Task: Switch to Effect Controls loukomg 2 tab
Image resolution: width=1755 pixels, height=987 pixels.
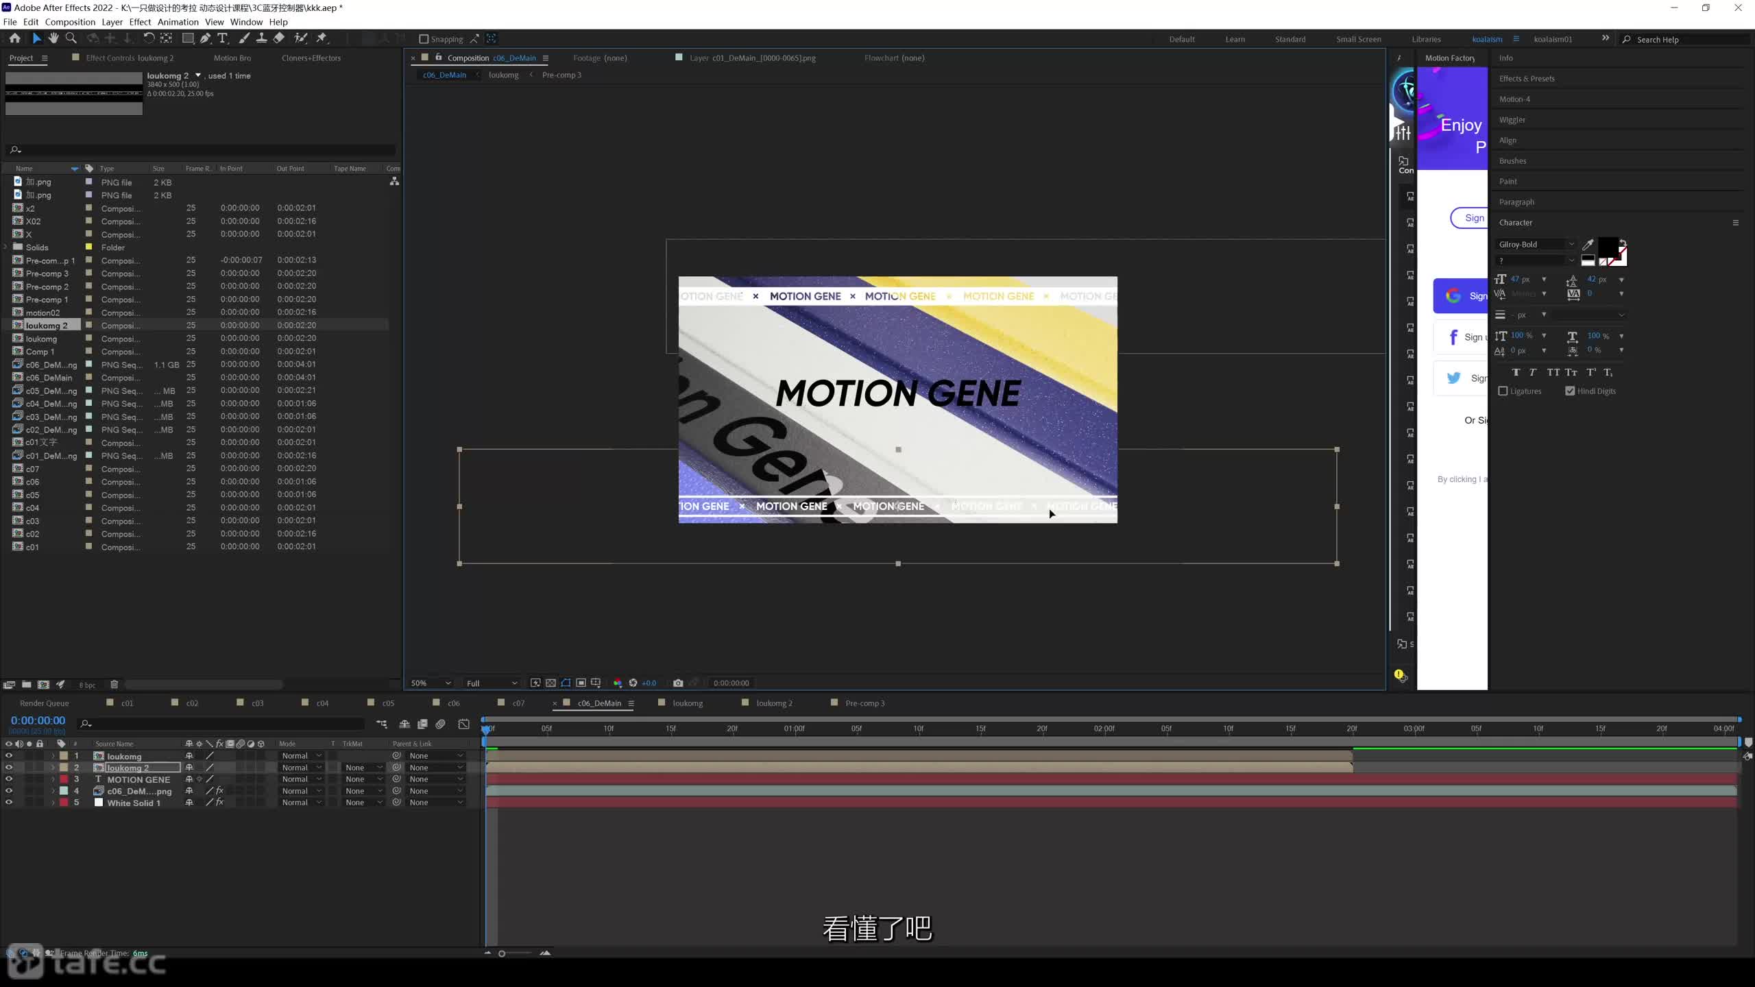Action: coord(130,58)
